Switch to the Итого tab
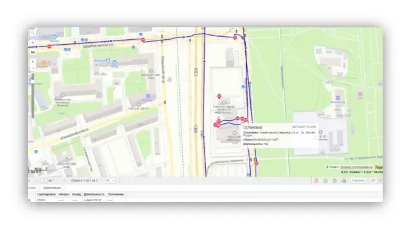The image size is (413, 229). click(32, 188)
